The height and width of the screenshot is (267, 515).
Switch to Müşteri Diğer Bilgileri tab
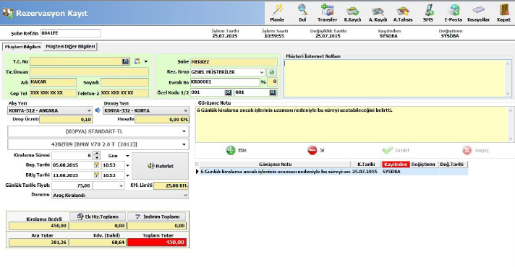click(x=70, y=46)
